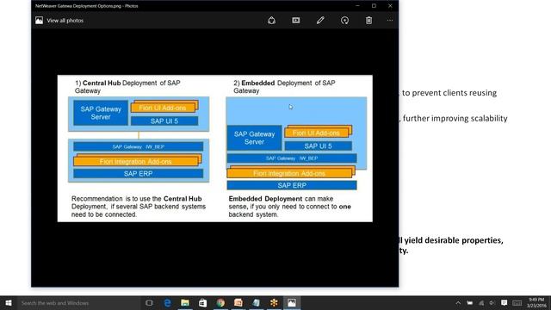Viewport: 551px width, 310px height.
Task: Click 'yield desirable properties' bold background text
Action: tap(454, 240)
